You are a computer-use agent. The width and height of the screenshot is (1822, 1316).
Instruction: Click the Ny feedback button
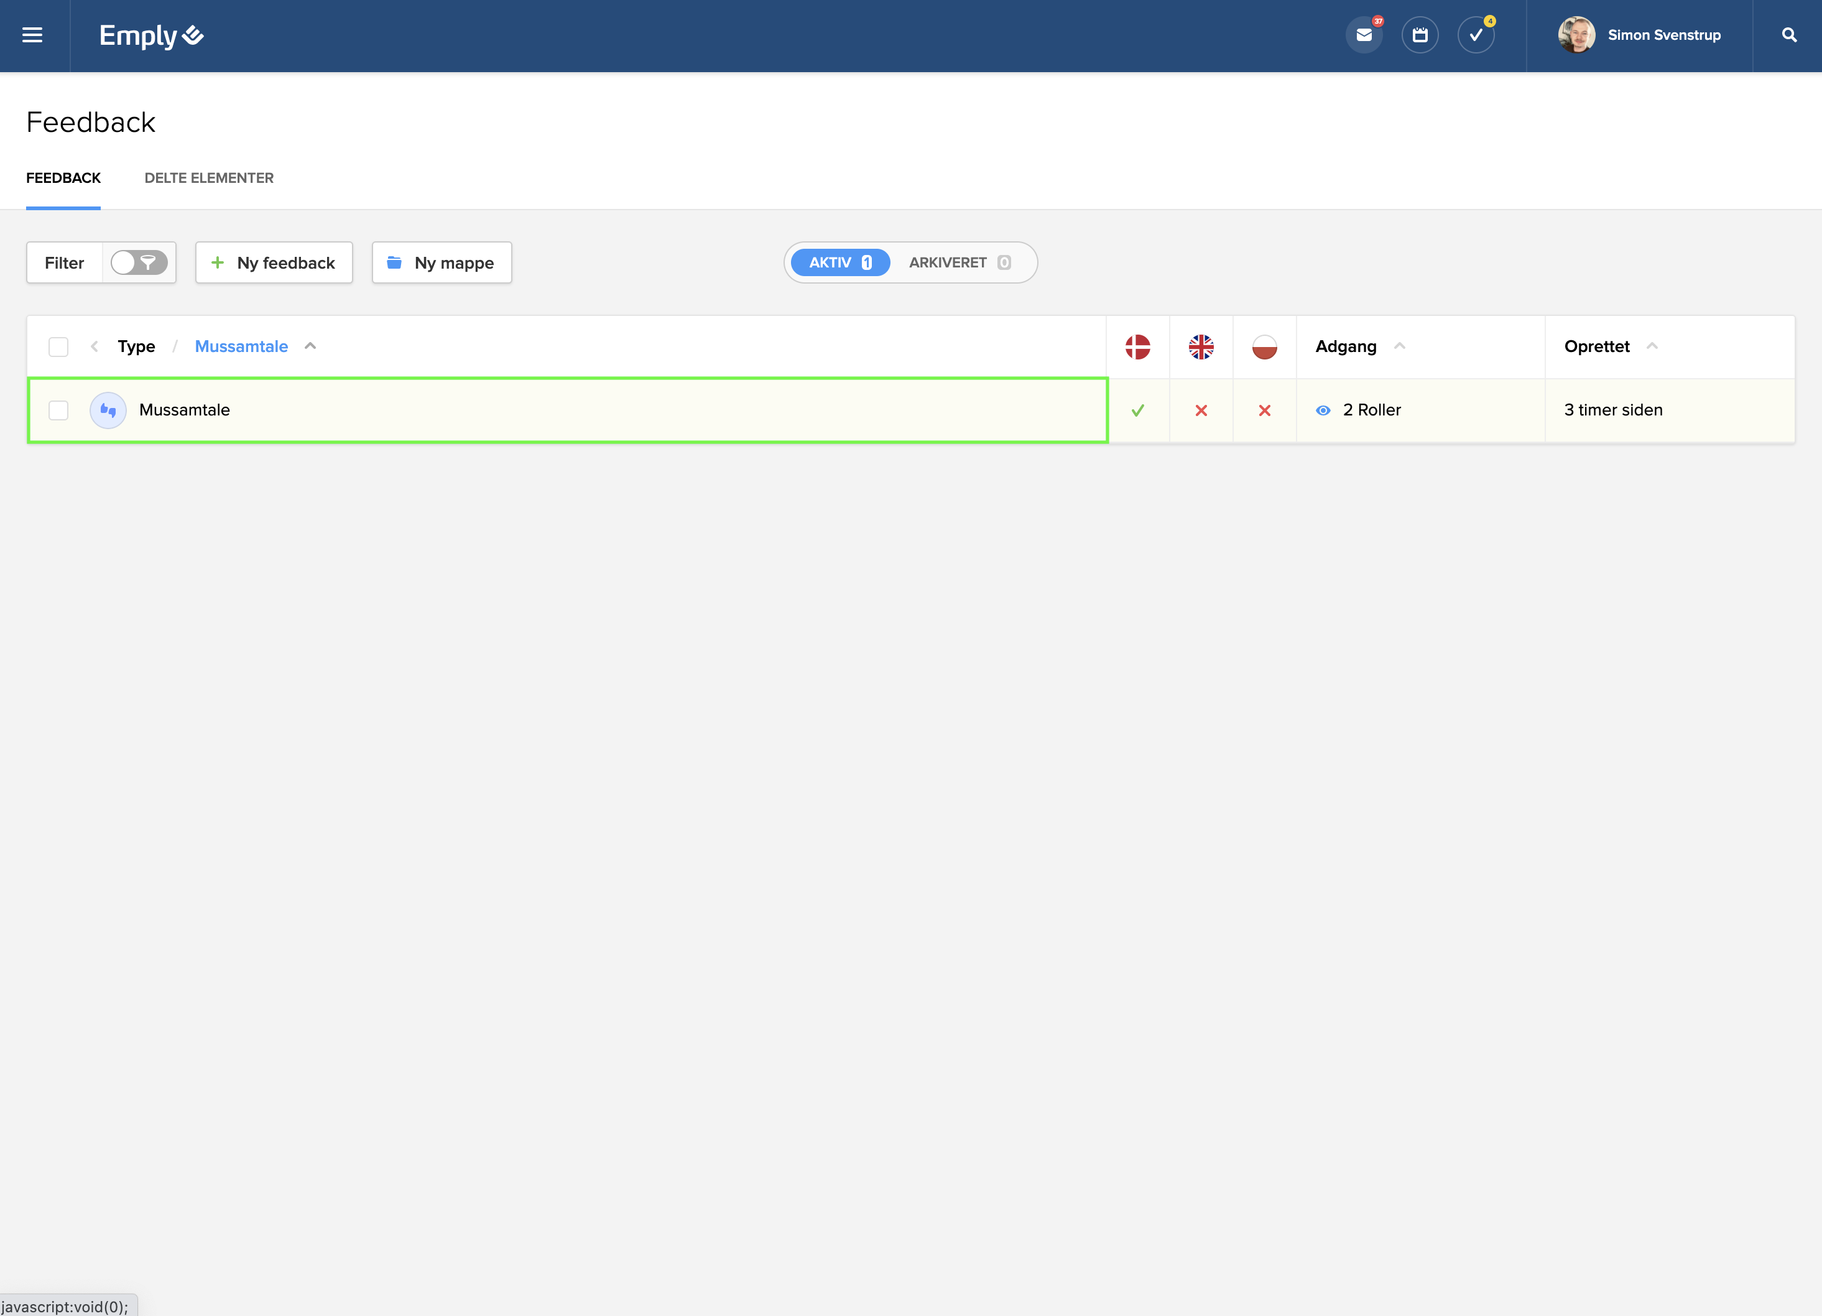pos(274,262)
